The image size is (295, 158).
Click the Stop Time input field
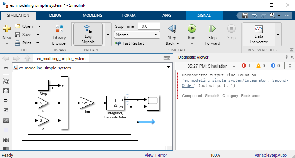[149, 26]
